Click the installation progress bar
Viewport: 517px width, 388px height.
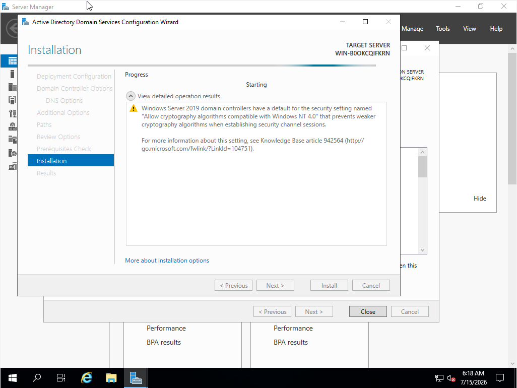[202, 66]
